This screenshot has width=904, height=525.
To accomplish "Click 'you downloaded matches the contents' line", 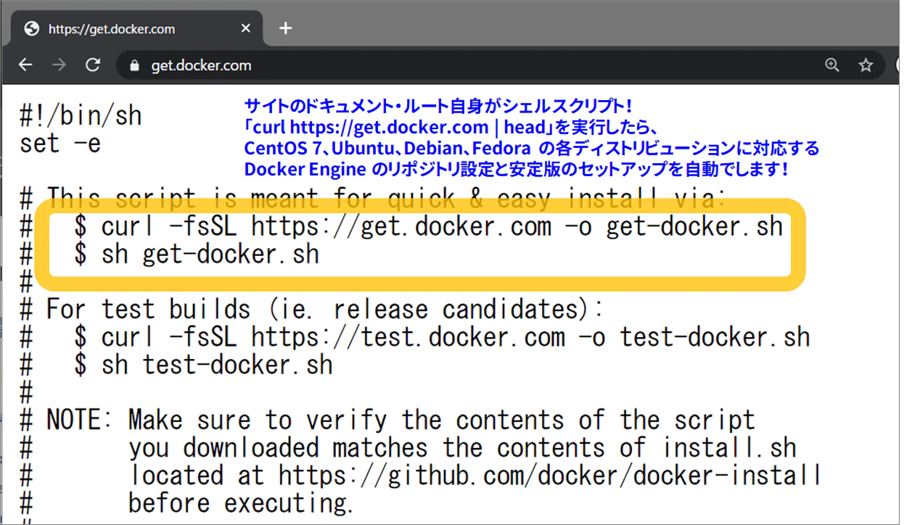I will [x=463, y=448].
